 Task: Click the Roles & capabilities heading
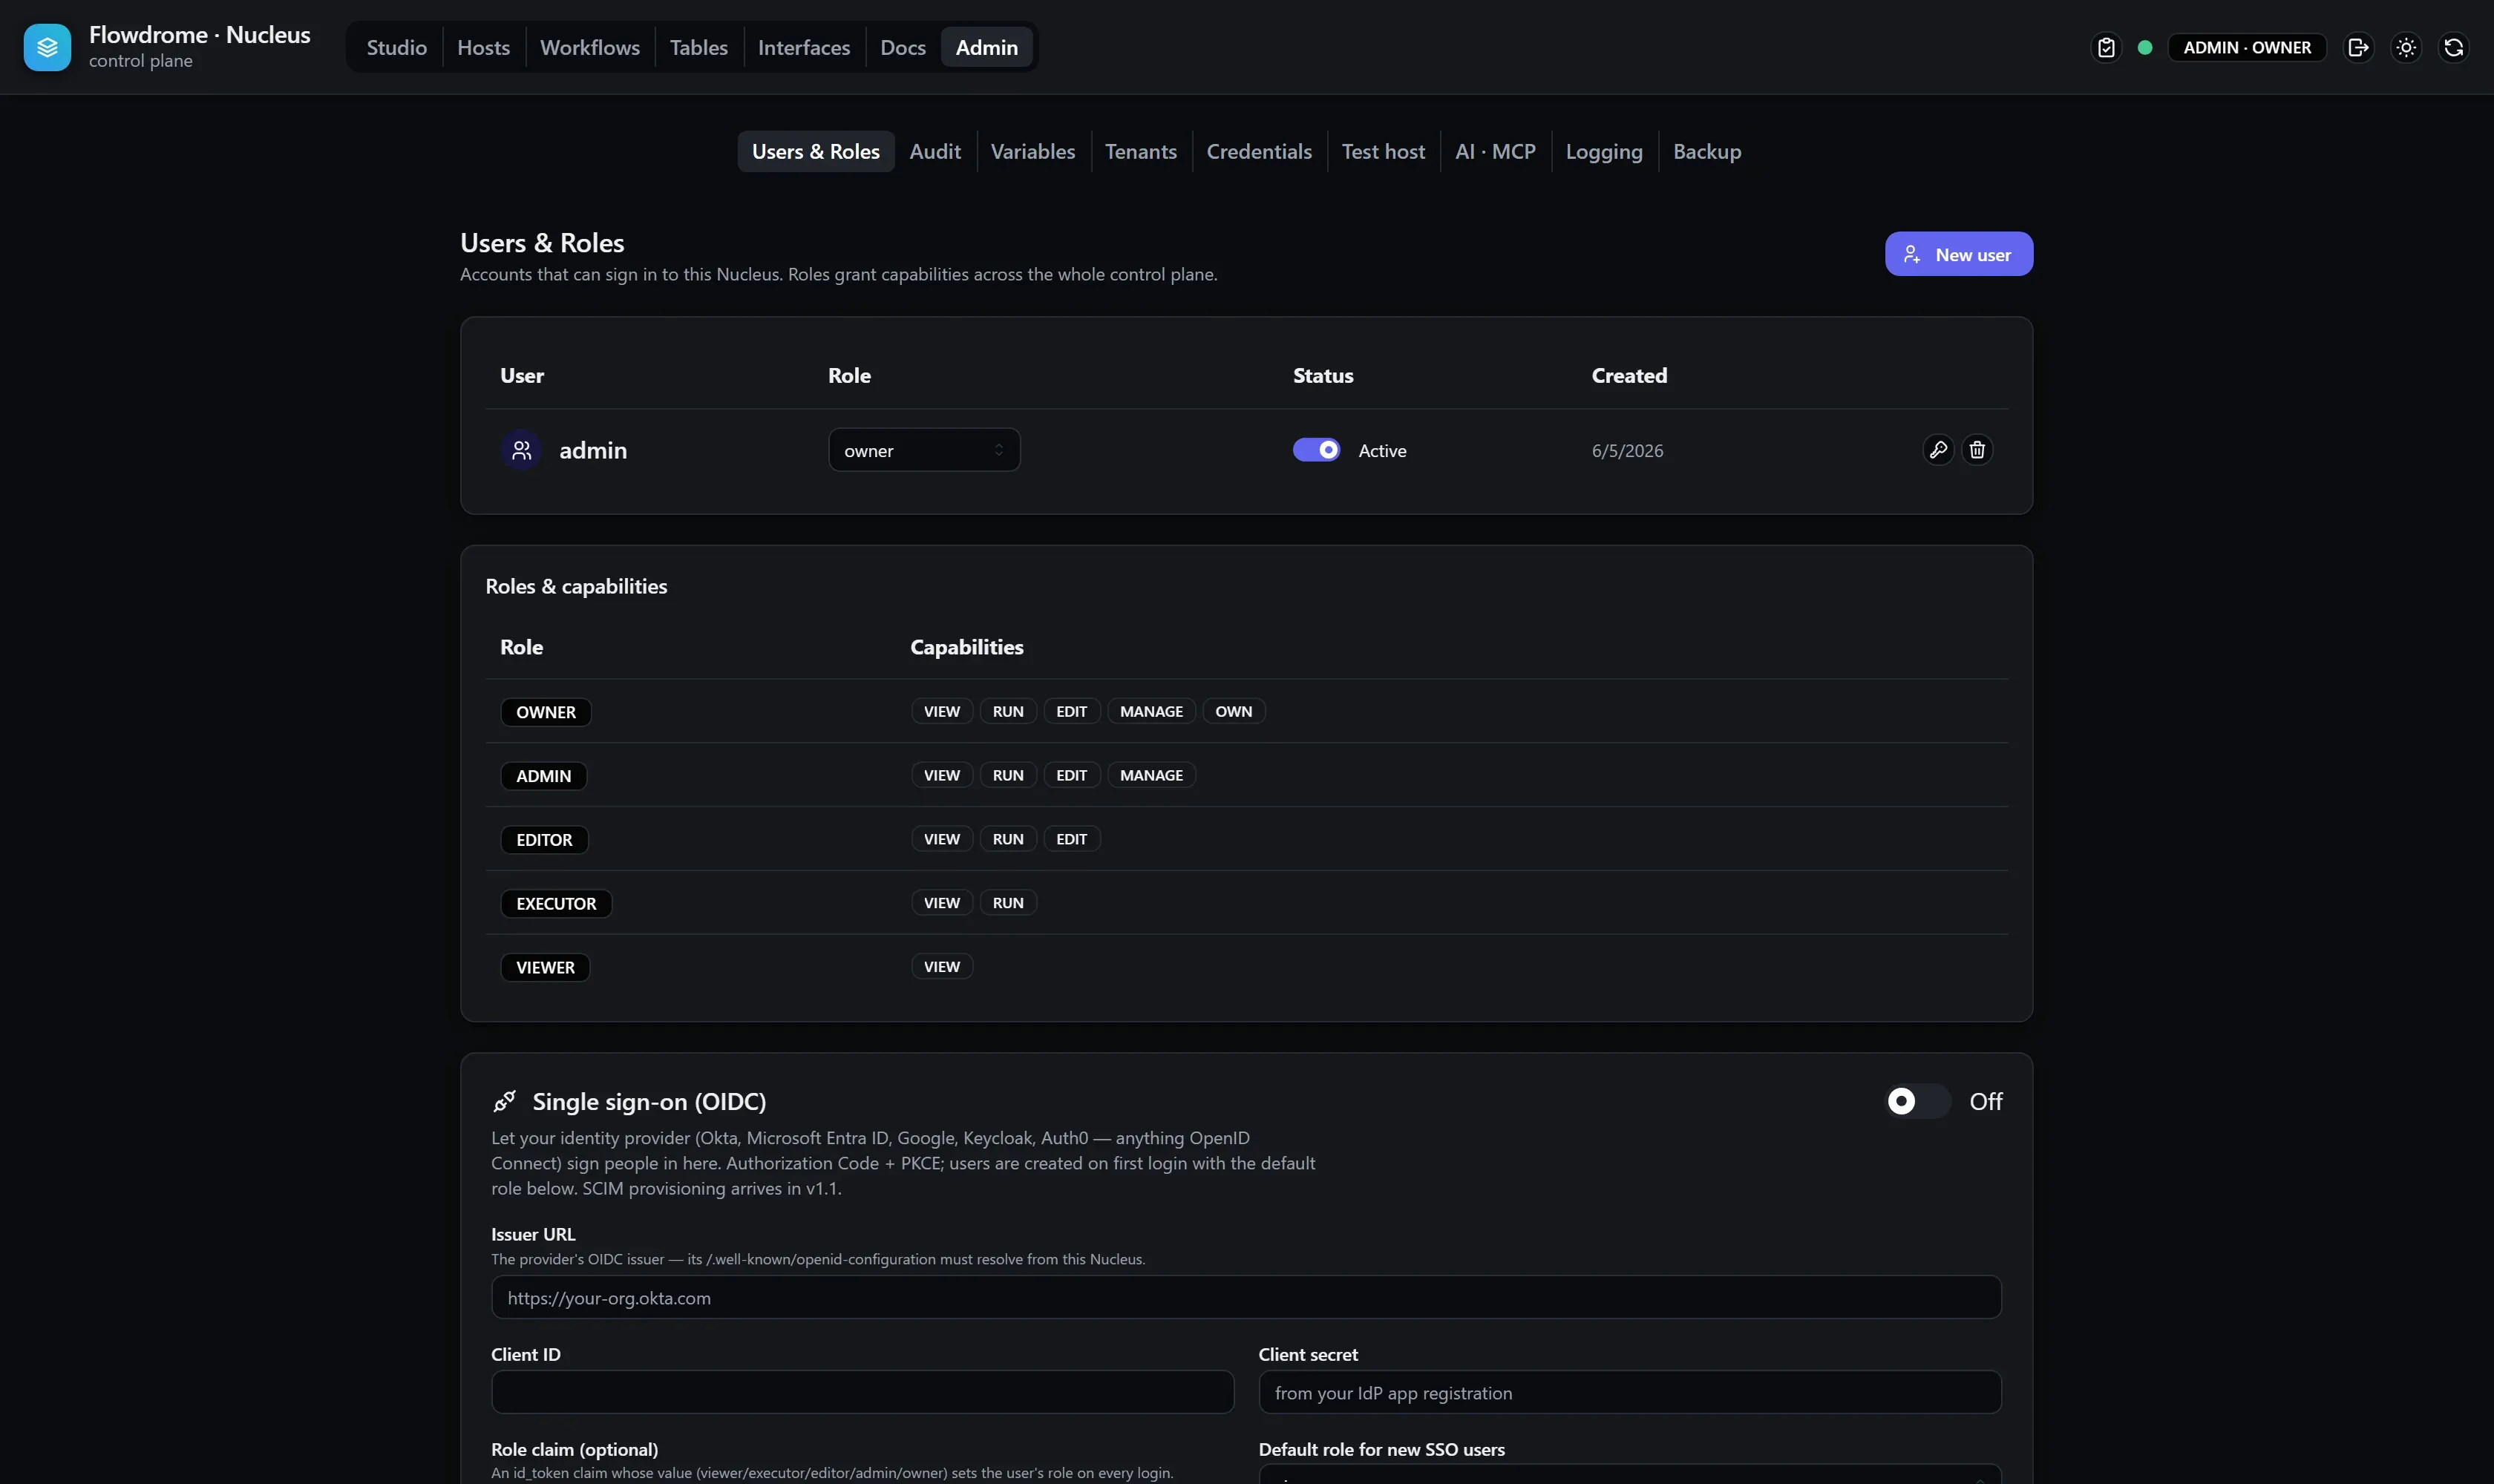[576, 586]
